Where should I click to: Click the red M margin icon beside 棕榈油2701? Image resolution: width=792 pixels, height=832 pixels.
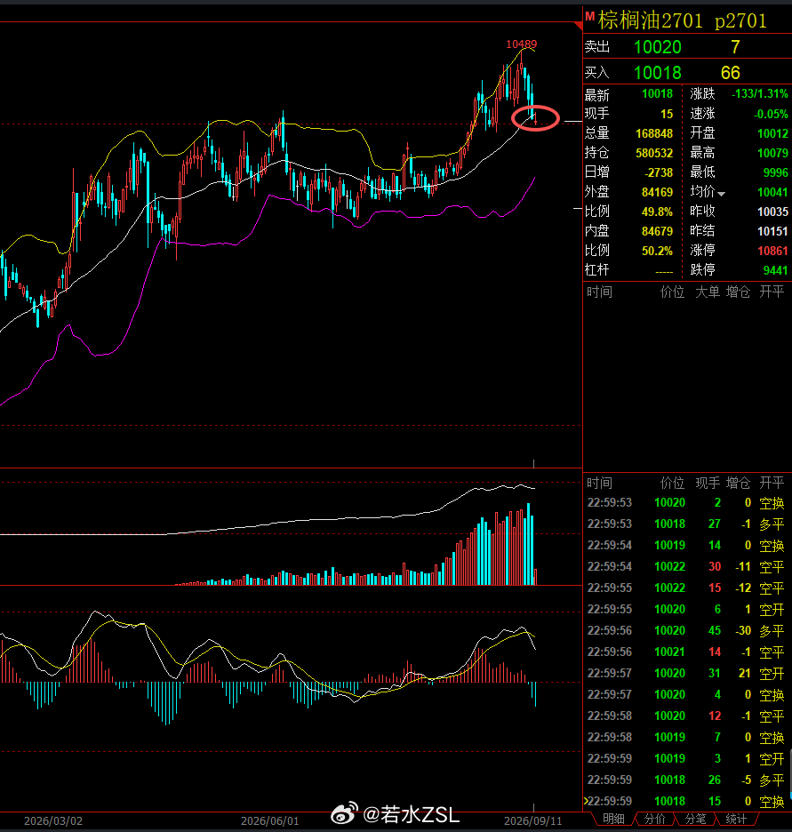[x=589, y=16]
